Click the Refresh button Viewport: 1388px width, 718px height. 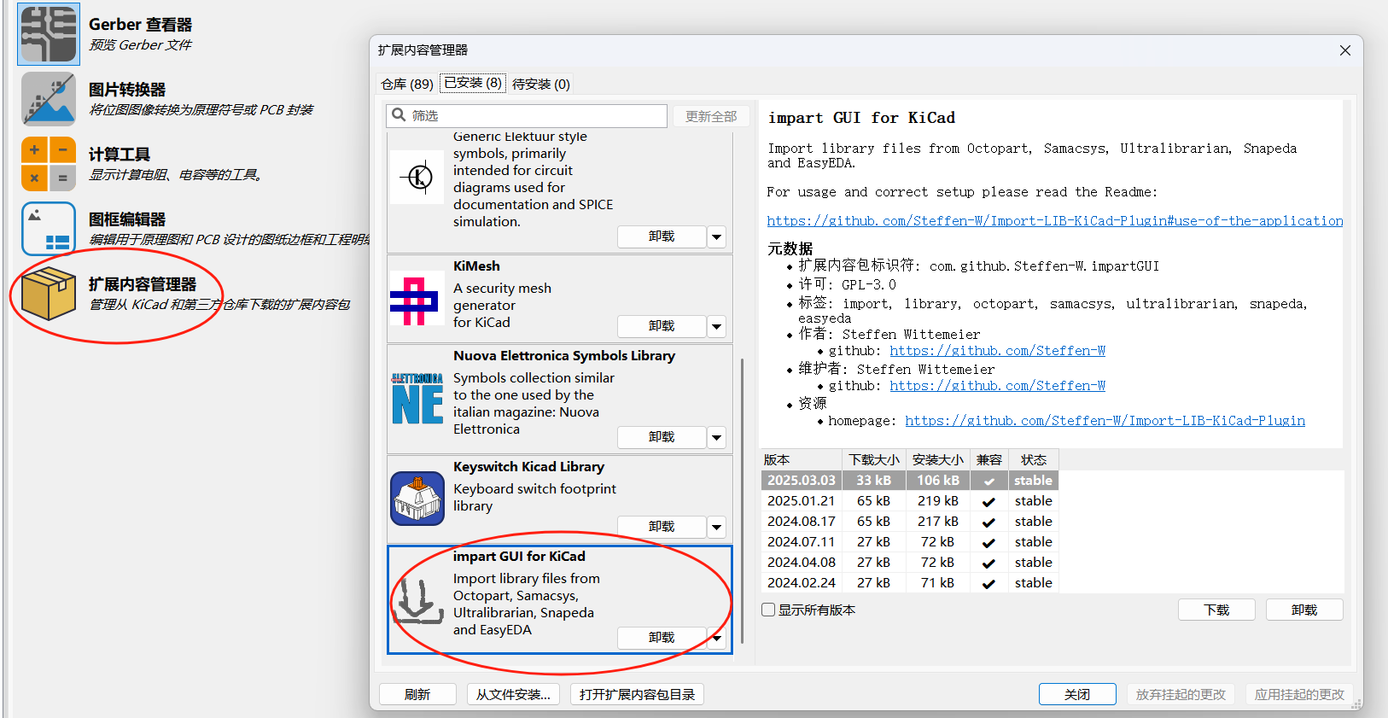click(x=417, y=694)
